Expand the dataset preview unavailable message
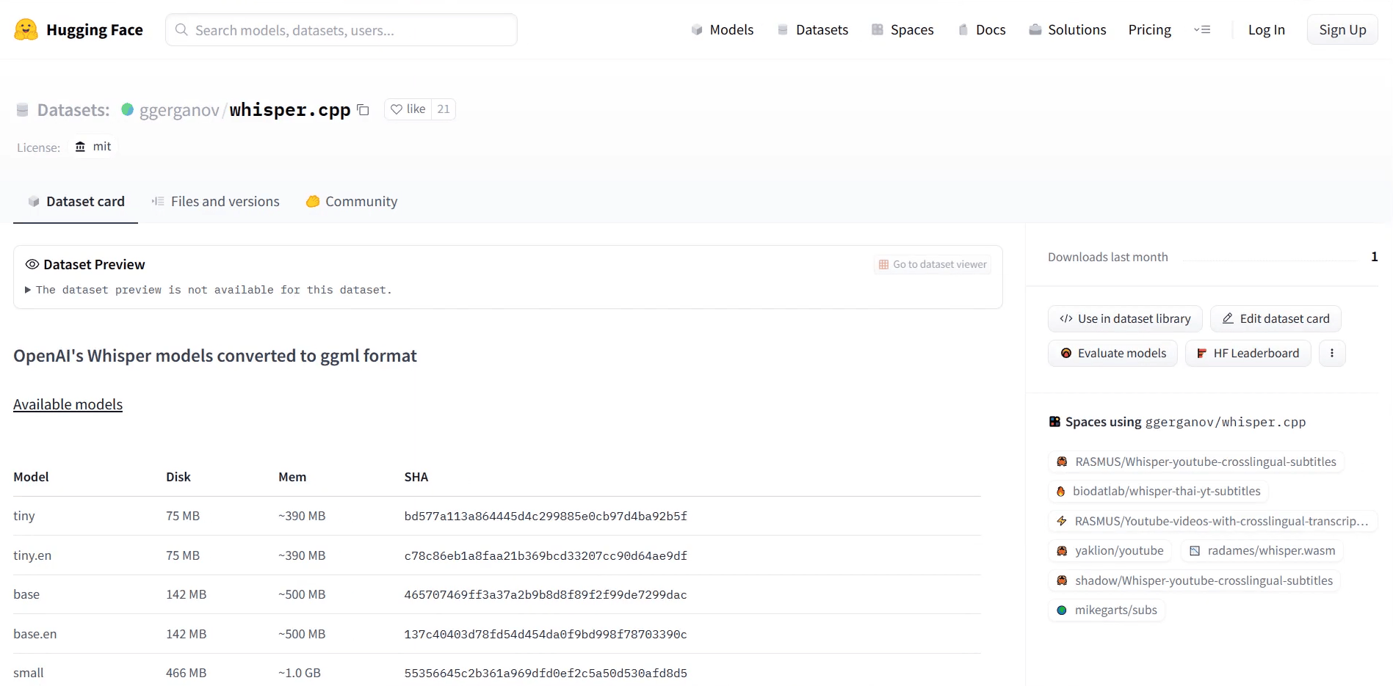1393x686 pixels. coord(209,290)
